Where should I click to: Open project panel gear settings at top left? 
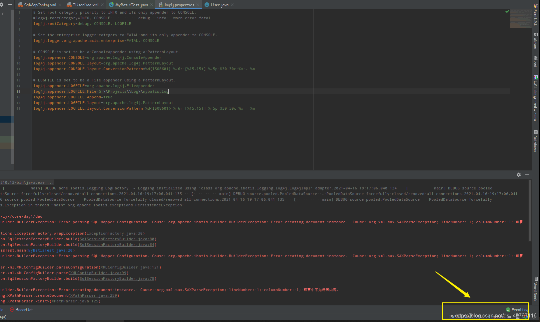click(x=2, y=5)
